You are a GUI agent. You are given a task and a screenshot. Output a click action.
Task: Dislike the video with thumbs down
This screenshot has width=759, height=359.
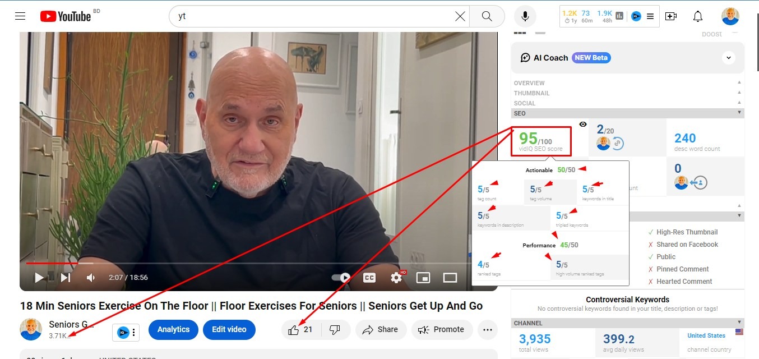[335, 330]
